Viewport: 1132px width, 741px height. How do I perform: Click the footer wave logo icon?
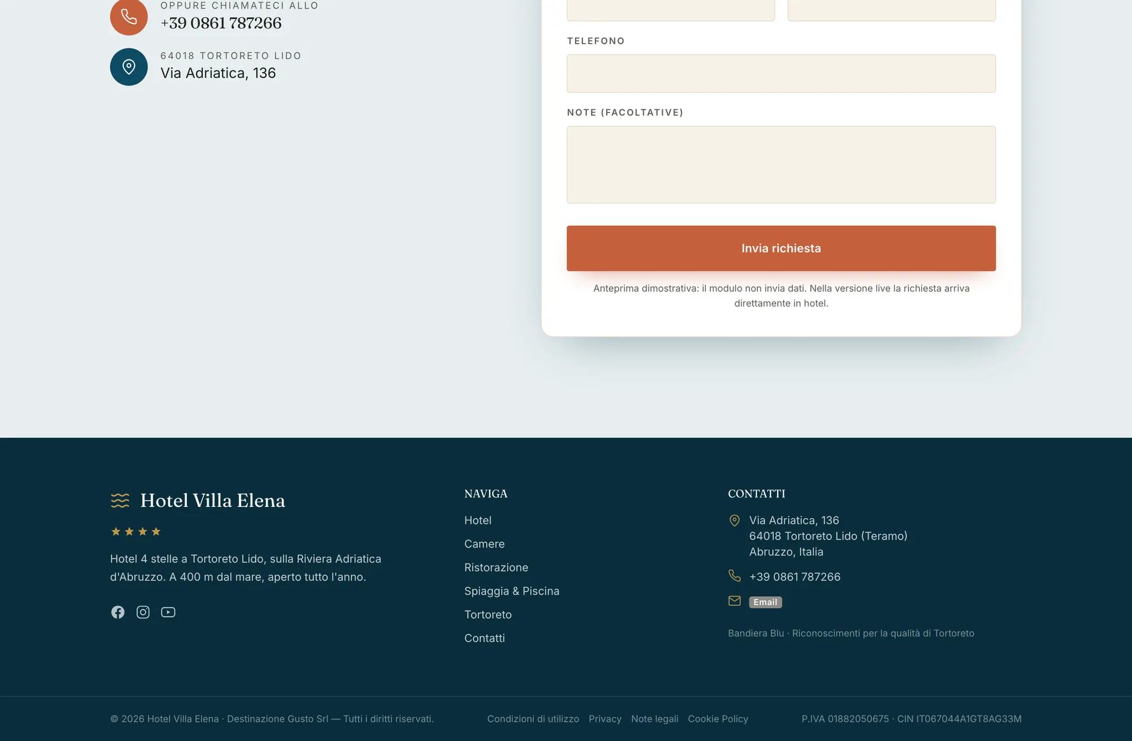(120, 501)
